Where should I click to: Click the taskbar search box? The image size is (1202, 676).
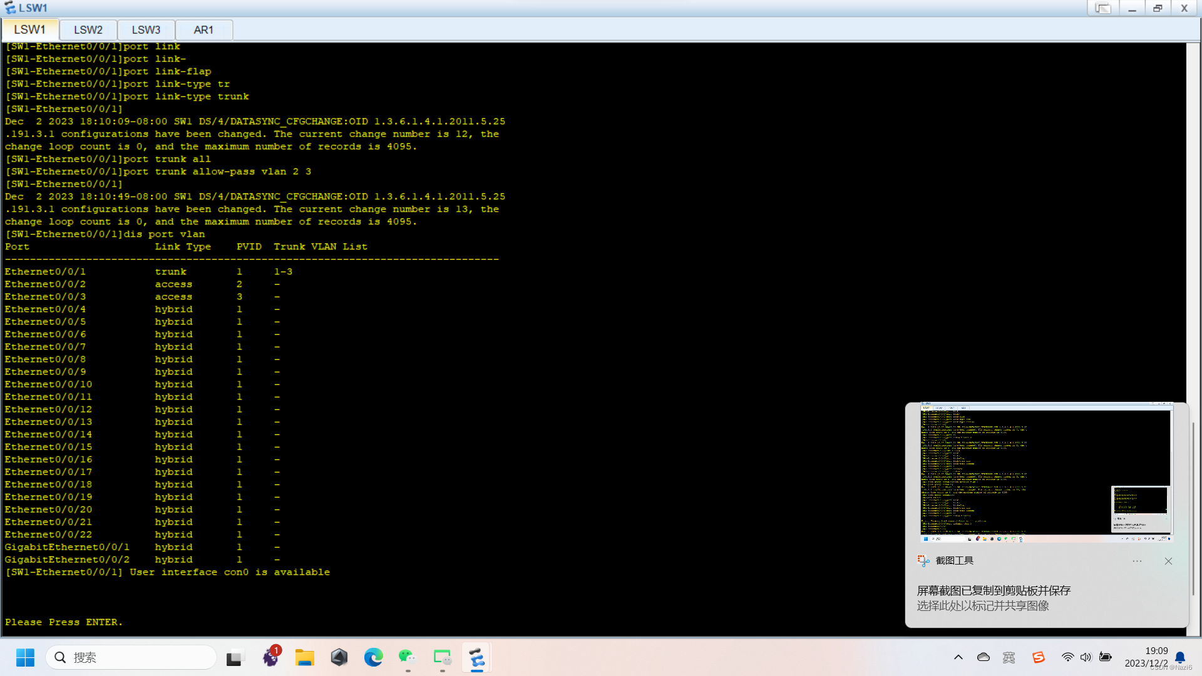(131, 657)
